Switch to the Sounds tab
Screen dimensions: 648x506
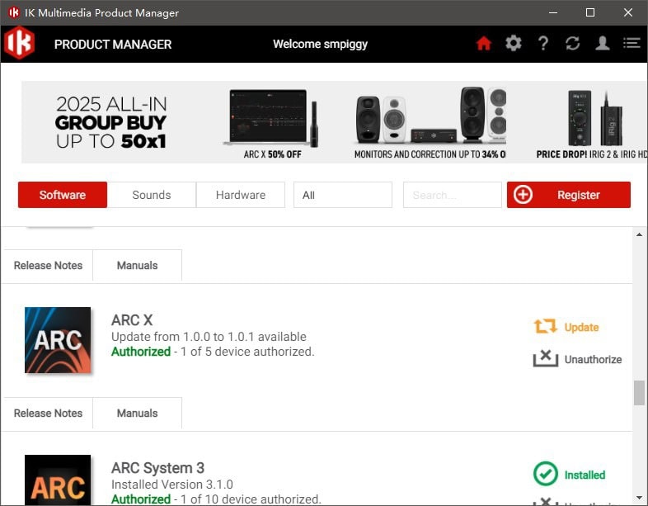coord(152,195)
